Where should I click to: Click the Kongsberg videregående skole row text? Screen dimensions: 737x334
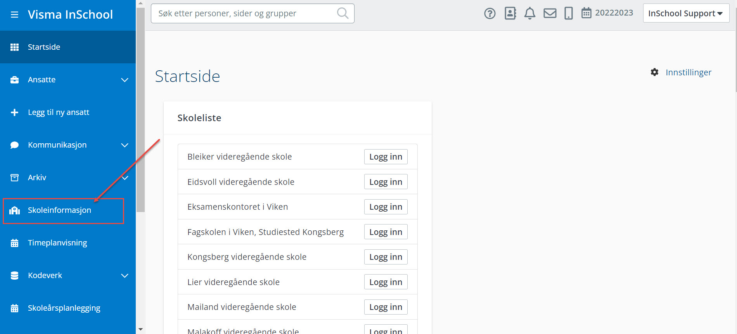click(247, 257)
